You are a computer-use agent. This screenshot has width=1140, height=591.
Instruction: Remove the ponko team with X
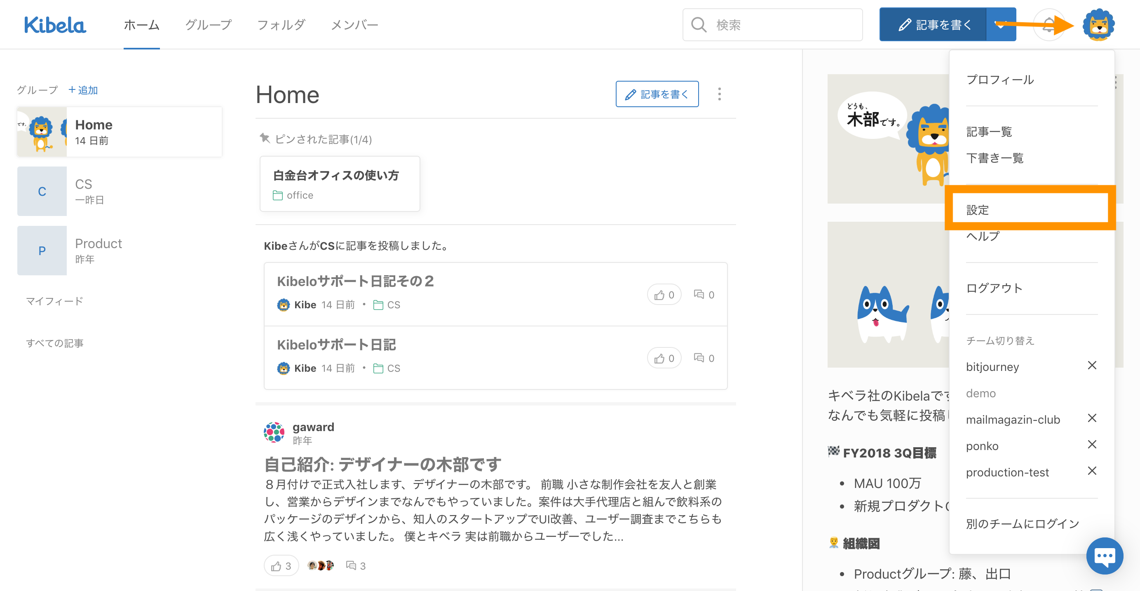tap(1092, 444)
